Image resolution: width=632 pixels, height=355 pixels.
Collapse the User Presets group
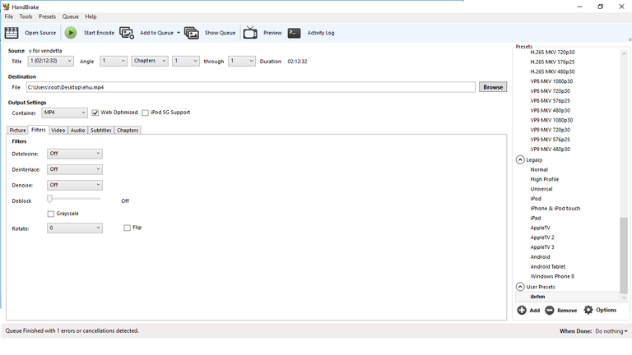(x=520, y=287)
